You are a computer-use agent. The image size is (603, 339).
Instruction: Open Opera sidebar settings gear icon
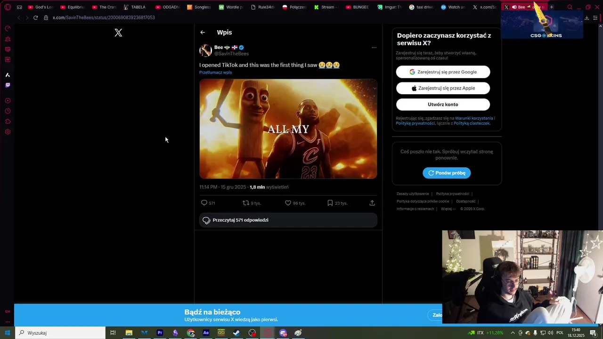pyautogui.click(x=8, y=132)
